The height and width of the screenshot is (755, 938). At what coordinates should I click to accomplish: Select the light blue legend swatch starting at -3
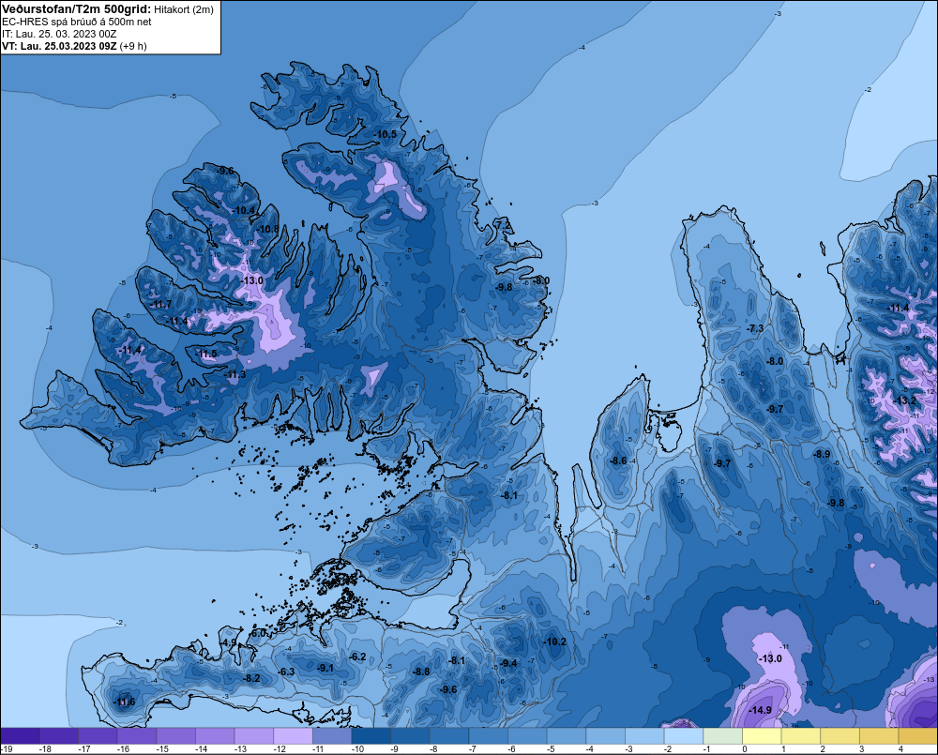[644, 736]
